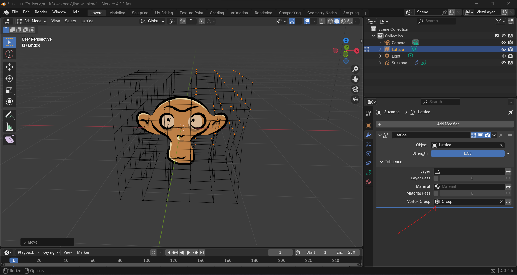Switch to the Modeling workspace tab
This screenshot has height=275, width=517.
click(x=117, y=13)
